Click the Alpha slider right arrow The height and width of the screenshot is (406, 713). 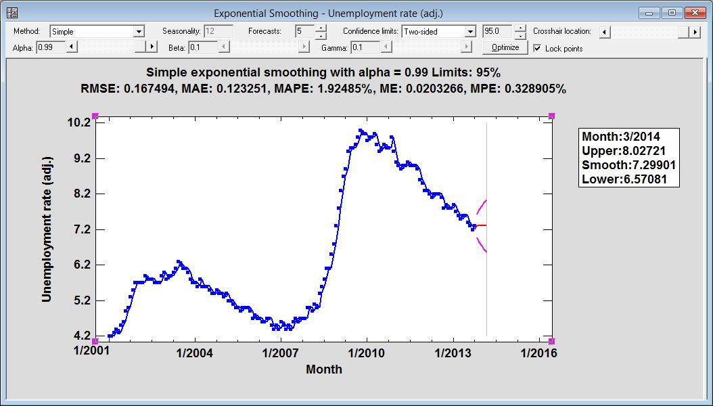152,47
